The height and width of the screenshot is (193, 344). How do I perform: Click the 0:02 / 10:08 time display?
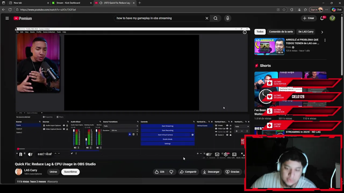tap(45, 154)
